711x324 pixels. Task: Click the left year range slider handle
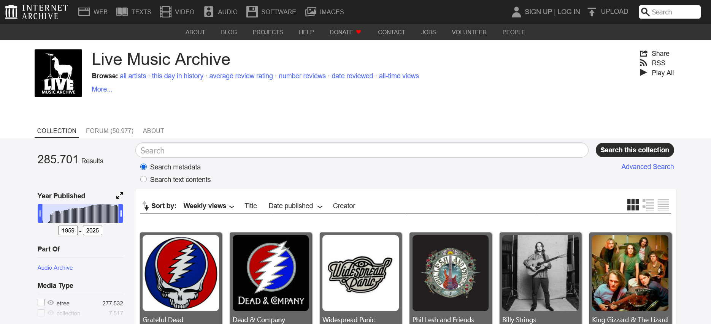pos(40,213)
